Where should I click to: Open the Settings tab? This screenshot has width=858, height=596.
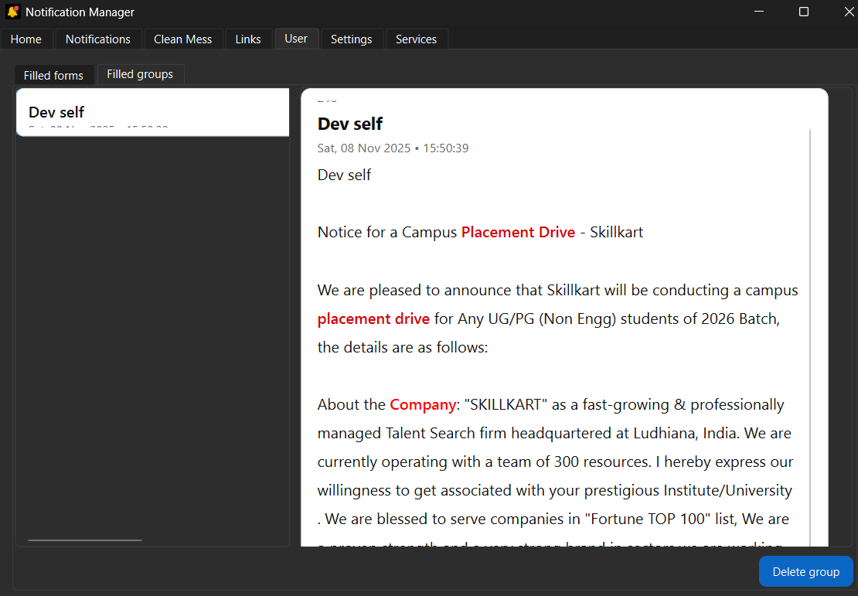351,39
